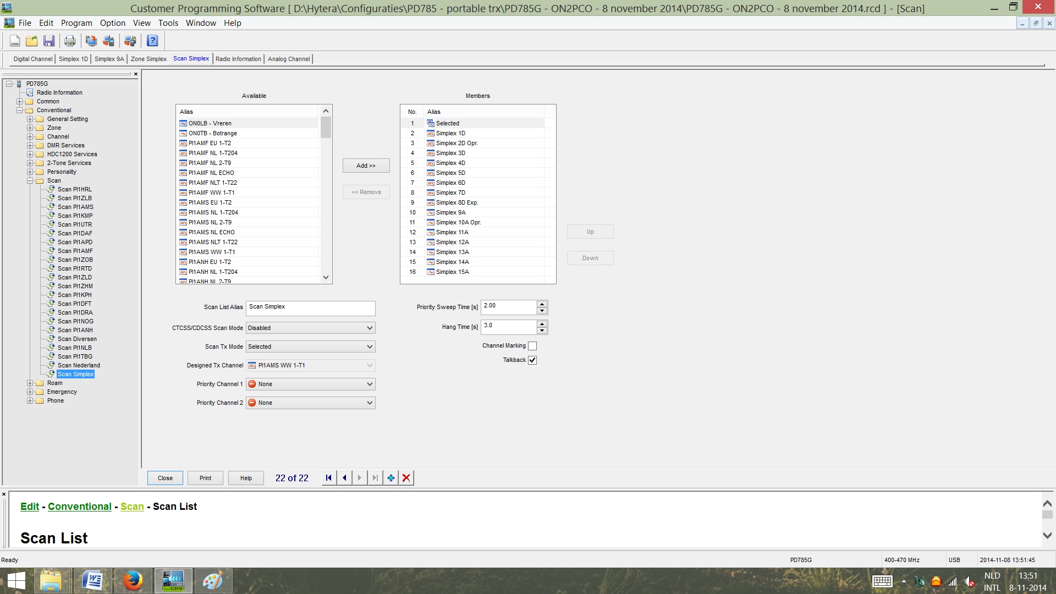Image resolution: width=1056 pixels, height=594 pixels.
Task: Click the Print button below the form
Action: point(206,478)
